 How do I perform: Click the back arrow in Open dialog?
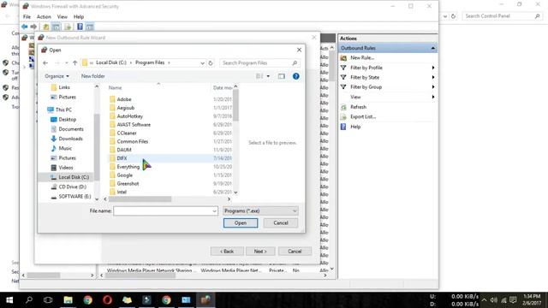45,62
